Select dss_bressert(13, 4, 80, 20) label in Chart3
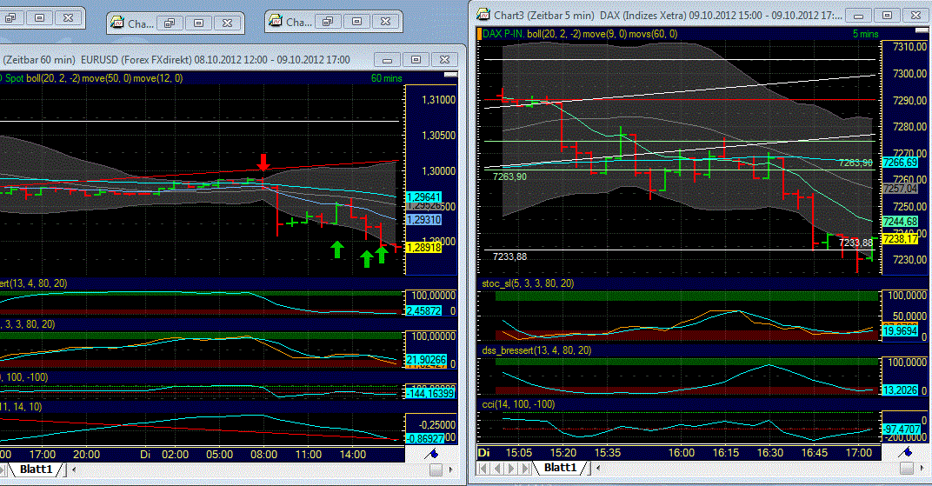 [536, 350]
